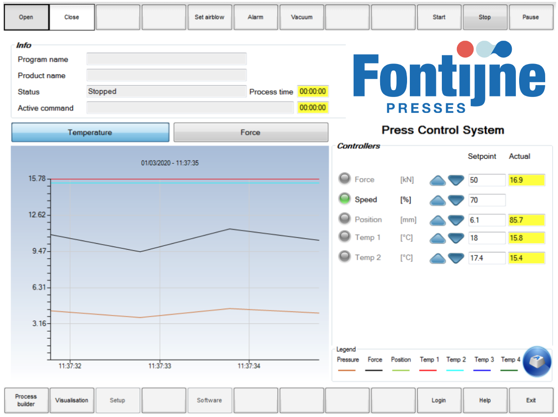
Task: Click the Close press button
Action: pos(72,17)
